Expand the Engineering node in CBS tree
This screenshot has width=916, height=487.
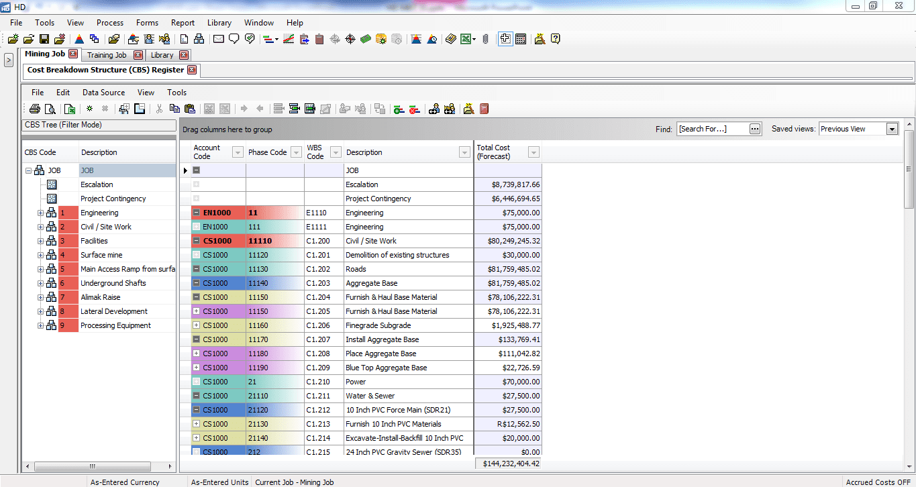coord(40,213)
